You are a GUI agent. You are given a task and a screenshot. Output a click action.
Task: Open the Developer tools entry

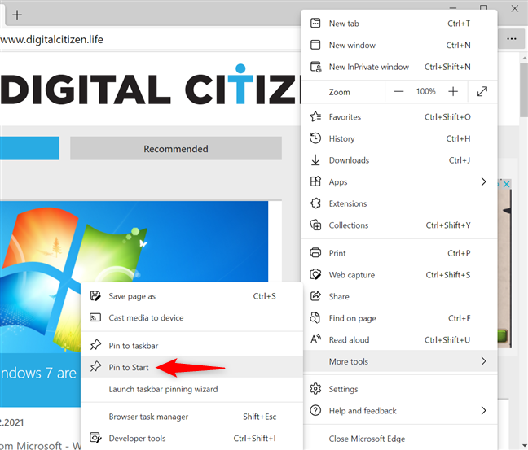coord(192,438)
